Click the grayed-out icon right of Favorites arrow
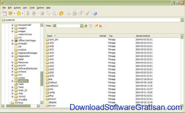 point(28,13)
